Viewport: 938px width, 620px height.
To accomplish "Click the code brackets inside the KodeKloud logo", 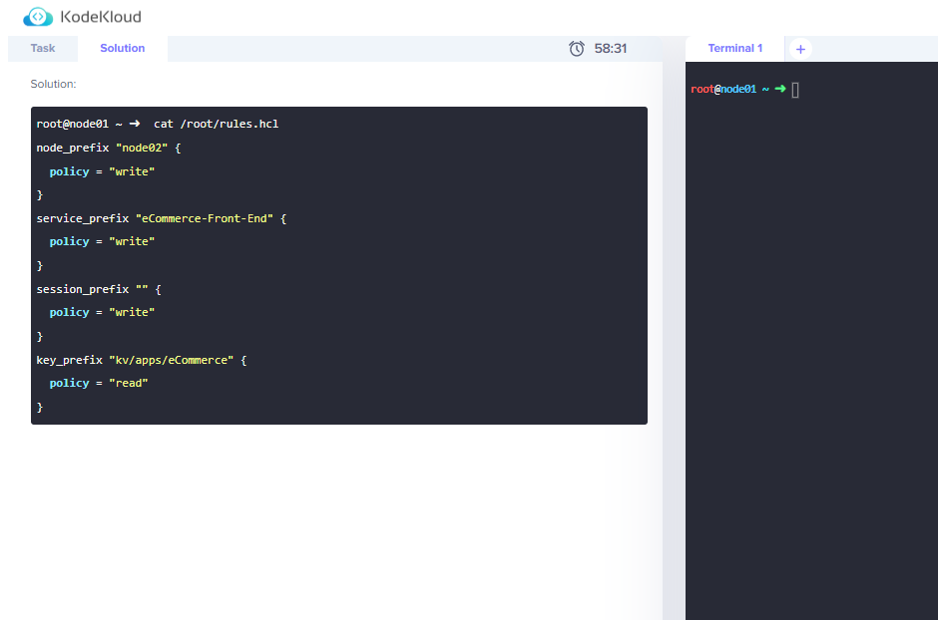I will 38,16.
